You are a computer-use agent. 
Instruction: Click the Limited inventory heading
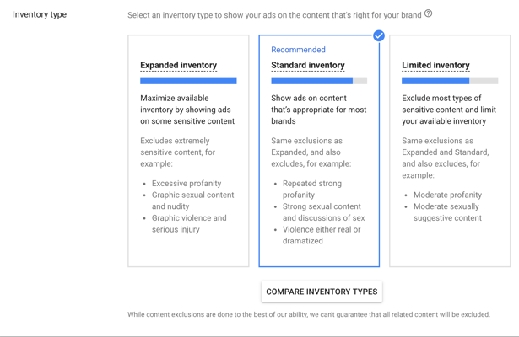tap(435, 65)
